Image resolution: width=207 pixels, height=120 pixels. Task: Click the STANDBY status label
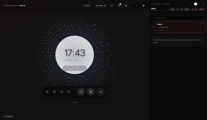pos(75,103)
